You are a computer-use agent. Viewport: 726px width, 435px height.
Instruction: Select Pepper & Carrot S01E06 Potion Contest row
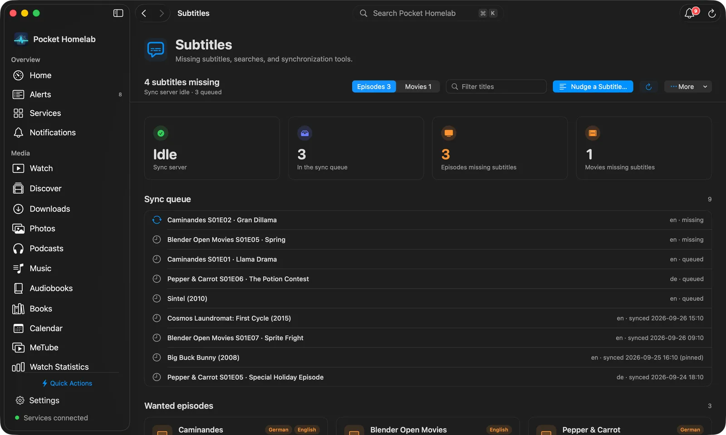[428, 279]
